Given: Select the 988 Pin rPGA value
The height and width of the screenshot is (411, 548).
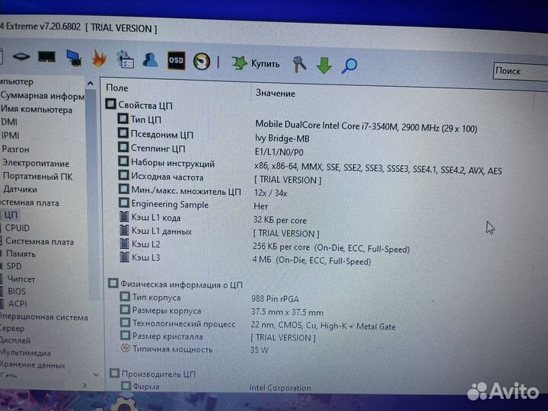Looking at the screenshot, I should pyautogui.click(x=275, y=299).
